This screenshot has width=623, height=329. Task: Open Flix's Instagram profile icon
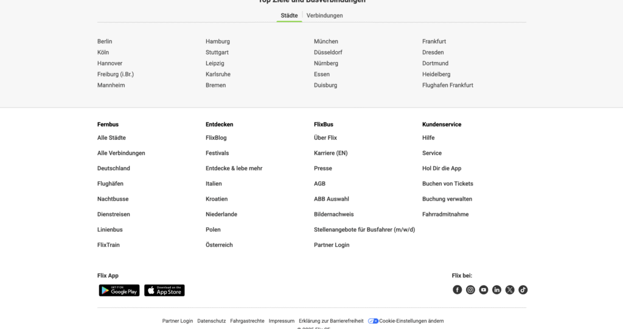[470, 290]
